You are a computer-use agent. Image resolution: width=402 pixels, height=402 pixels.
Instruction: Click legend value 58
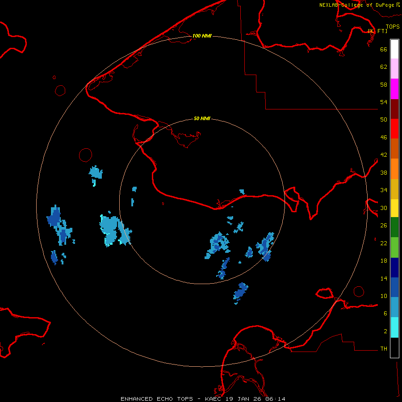coord(384,84)
